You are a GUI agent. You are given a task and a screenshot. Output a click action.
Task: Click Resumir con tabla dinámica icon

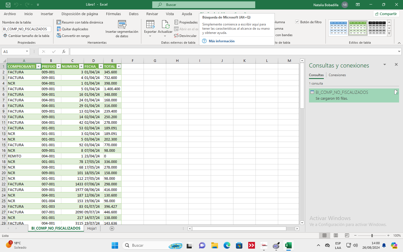click(x=59, y=22)
